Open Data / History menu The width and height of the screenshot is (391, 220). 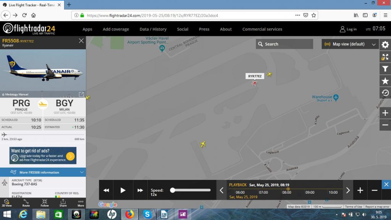tap(153, 29)
